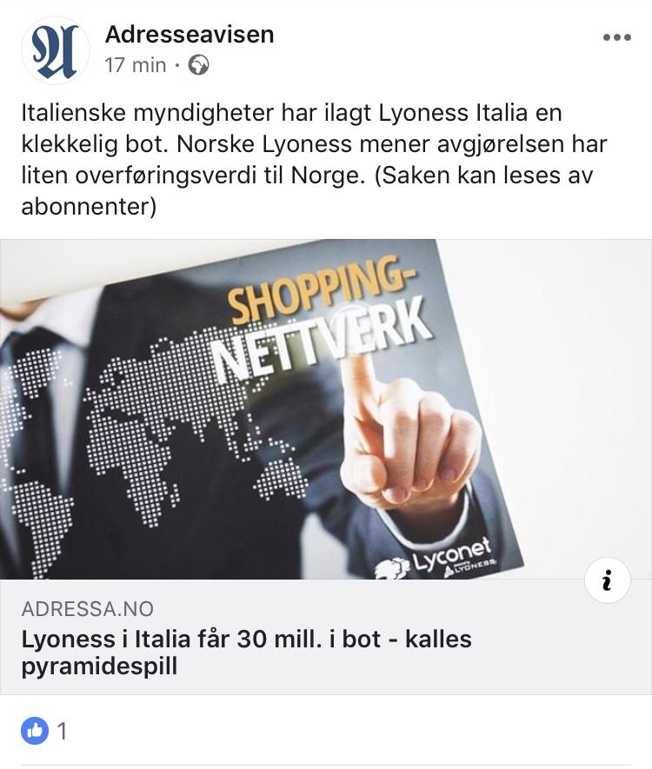Click the public globe audience icon

pos(198,65)
